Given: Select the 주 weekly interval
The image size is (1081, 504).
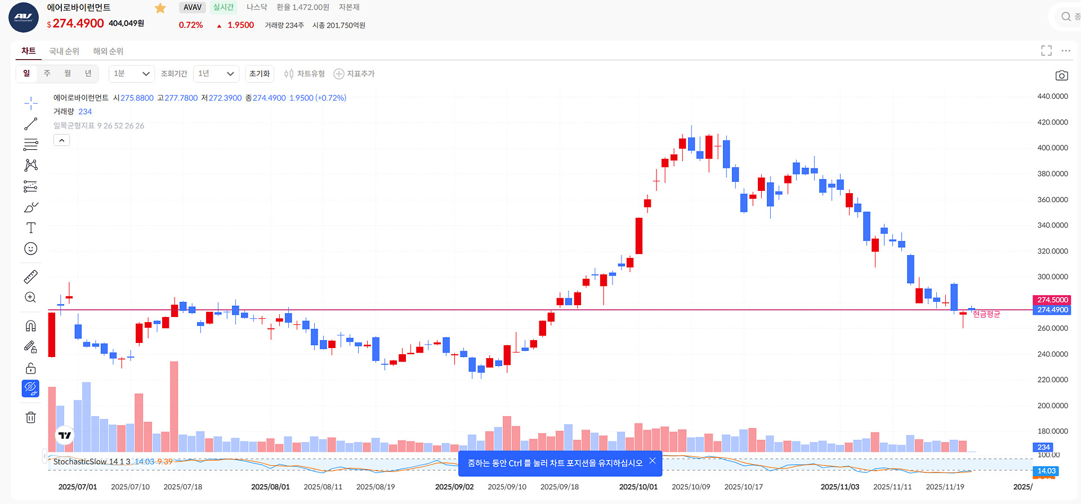Looking at the screenshot, I should (47, 73).
